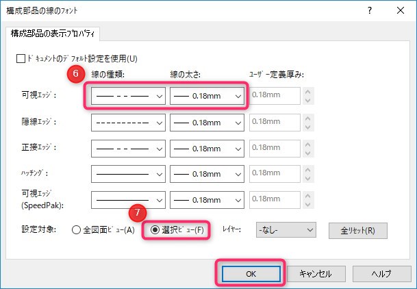Viewport: 417px width, 289px height.
Task: Switch to 構成部品の表示プロパティ tab
Action: (53, 33)
